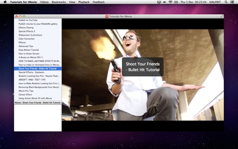Viewport: 238px width, 149px height.
Task: Click the date and time in menu bar
Action: (x=193, y=2)
